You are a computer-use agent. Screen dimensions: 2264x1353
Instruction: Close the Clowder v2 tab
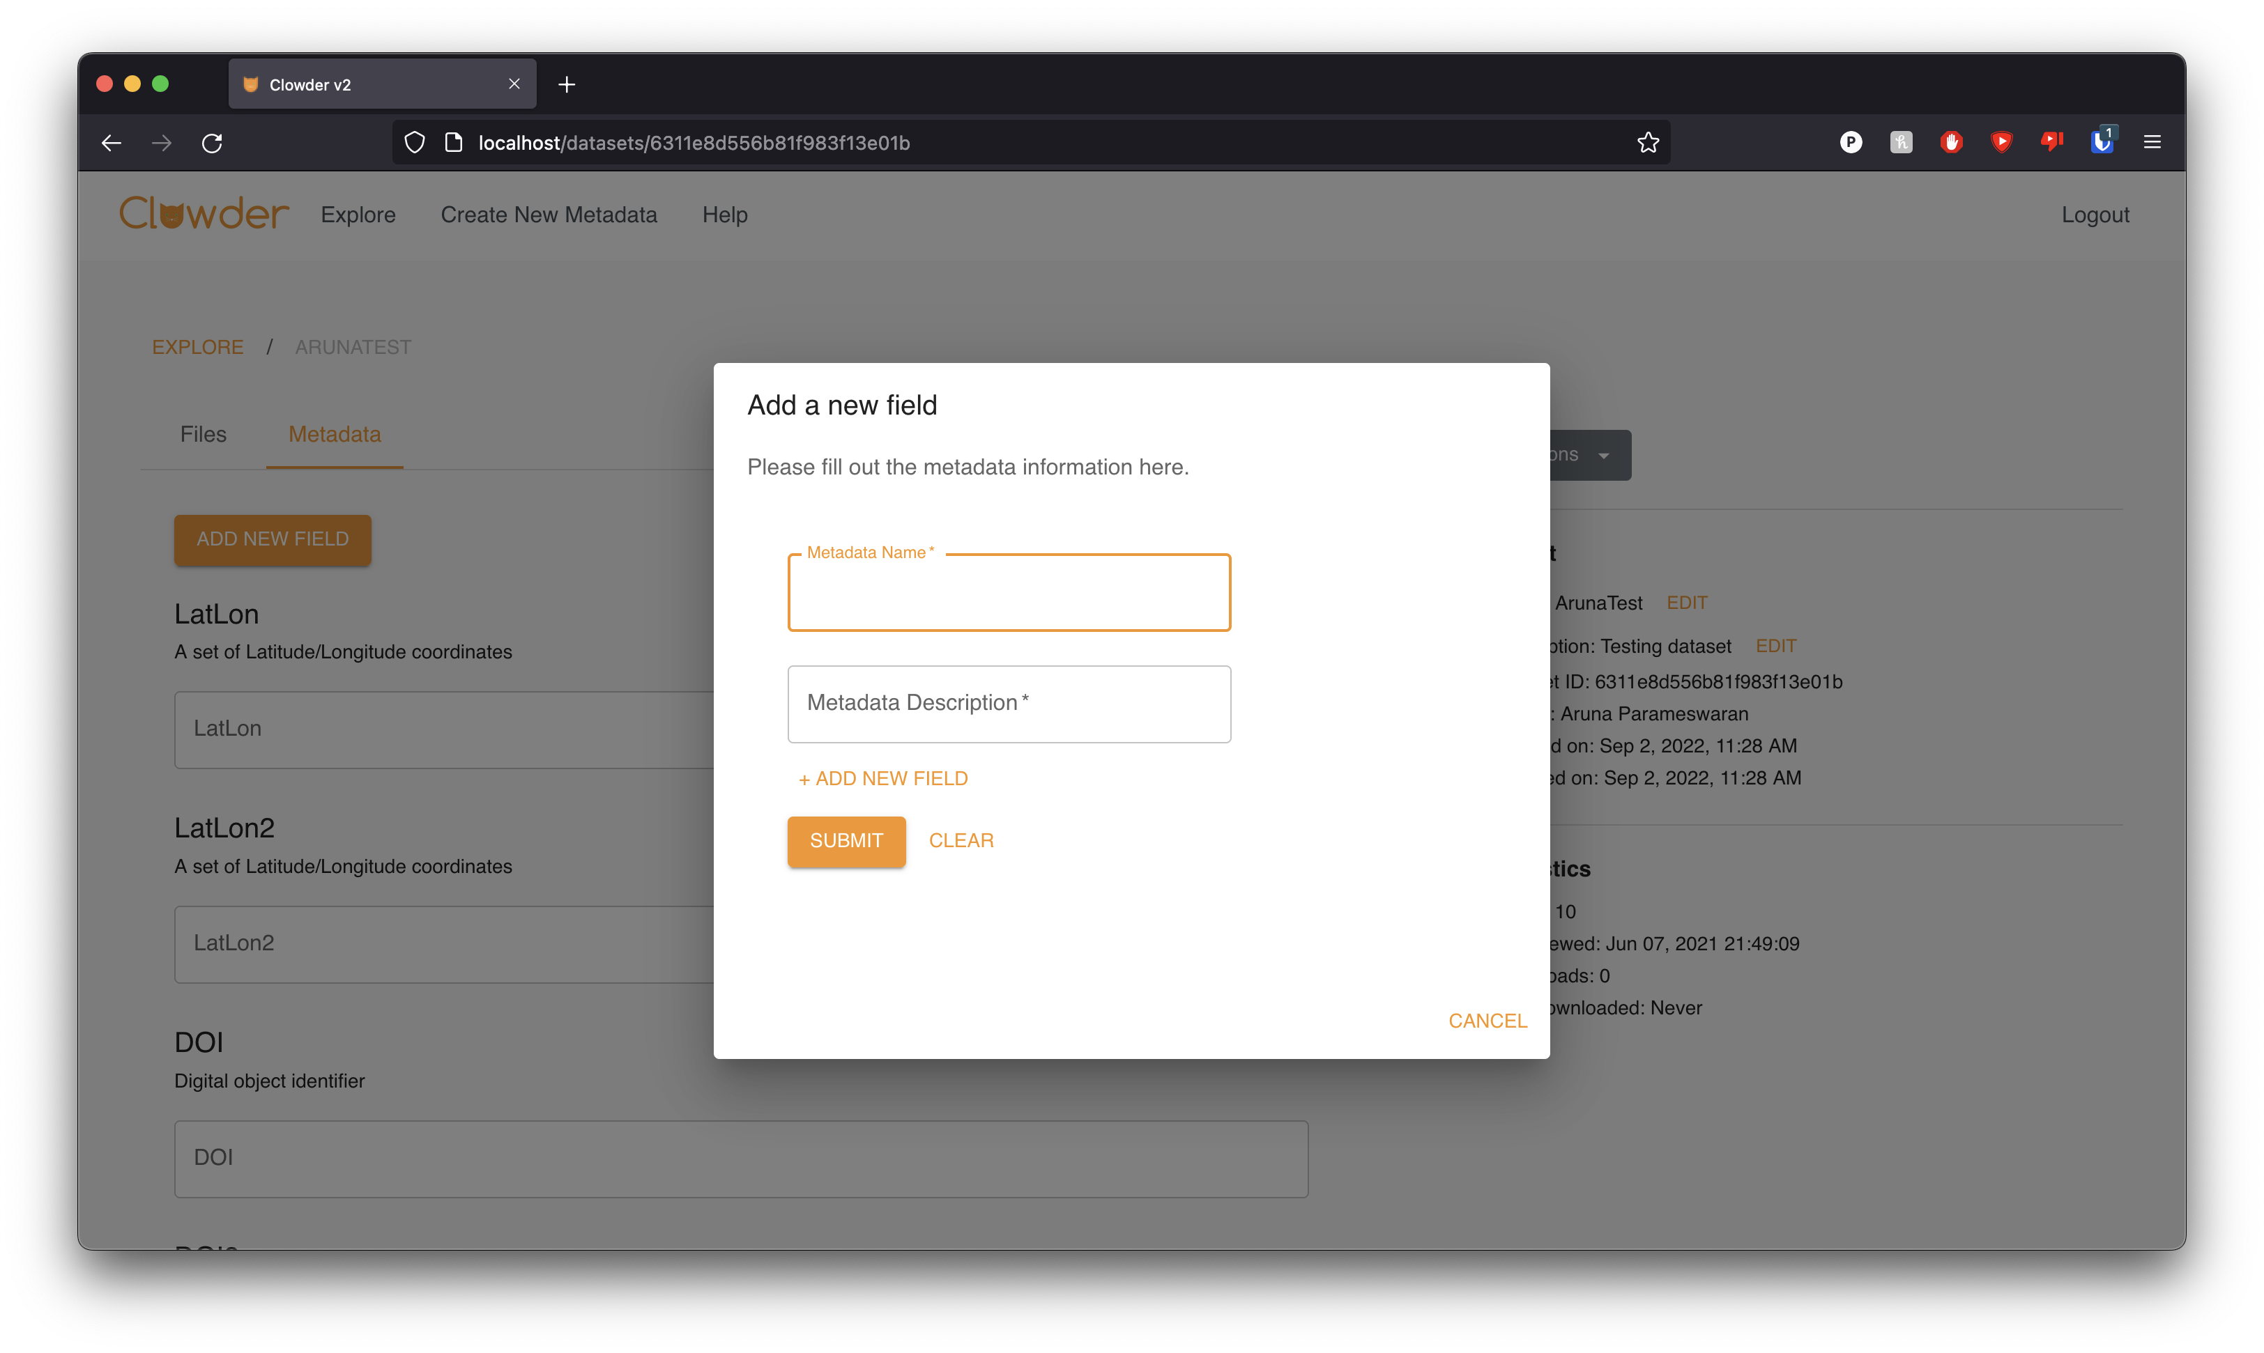pyautogui.click(x=514, y=84)
